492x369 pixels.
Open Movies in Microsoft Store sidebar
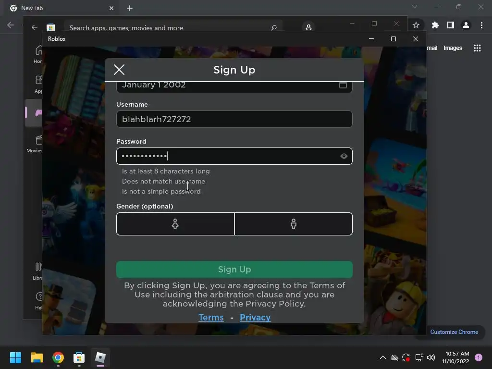[x=35, y=144]
